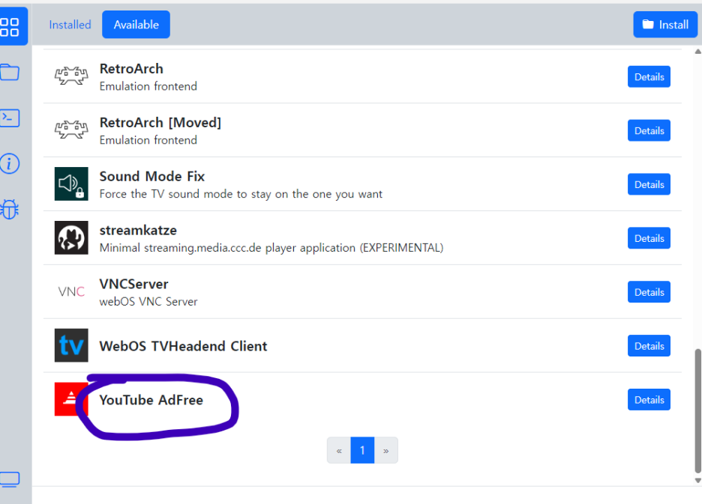Viewport: 702px width, 504px height.
Task: Click the RetroArch app icon
Action: [x=71, y=76]
